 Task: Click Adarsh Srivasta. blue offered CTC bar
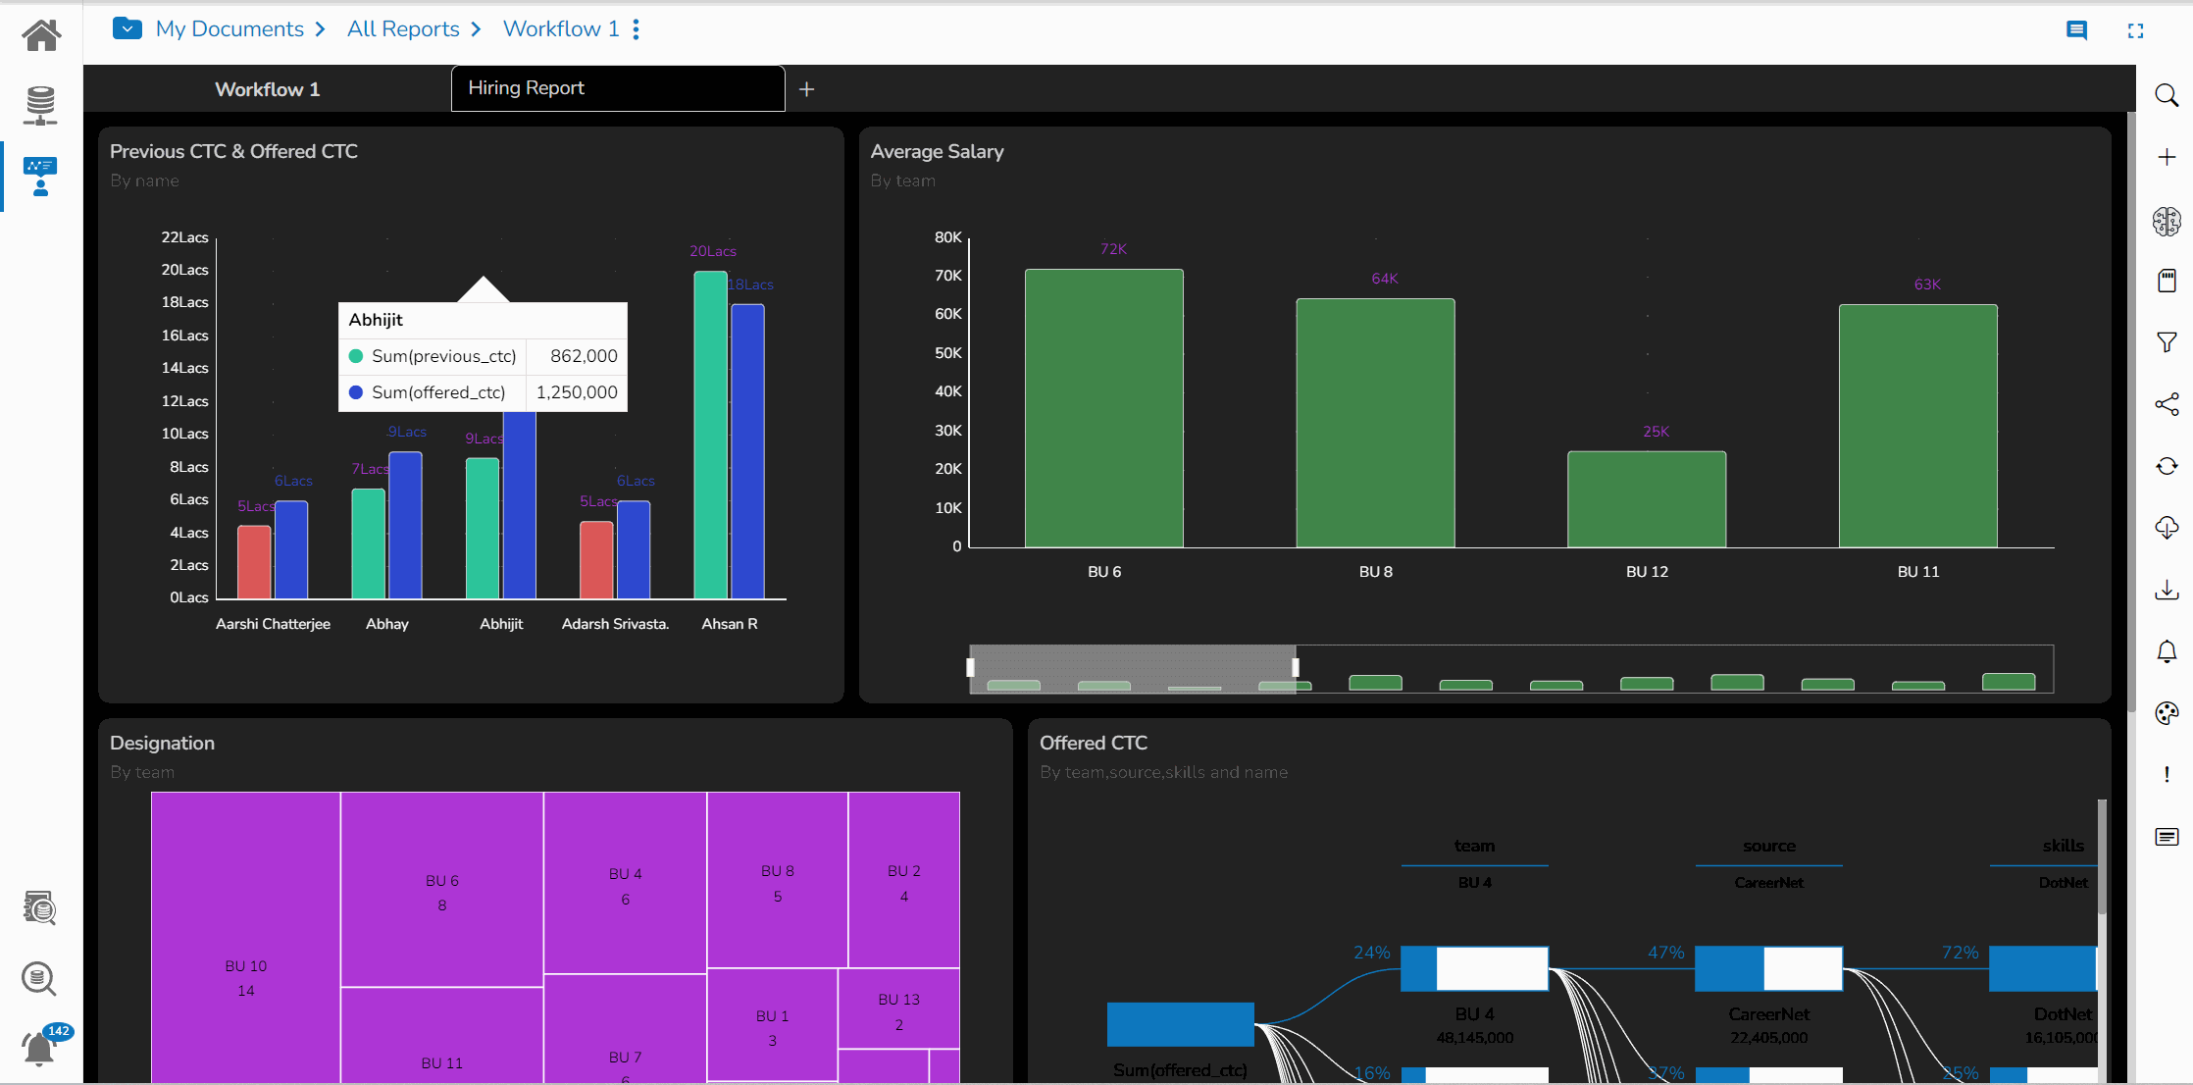634,549
